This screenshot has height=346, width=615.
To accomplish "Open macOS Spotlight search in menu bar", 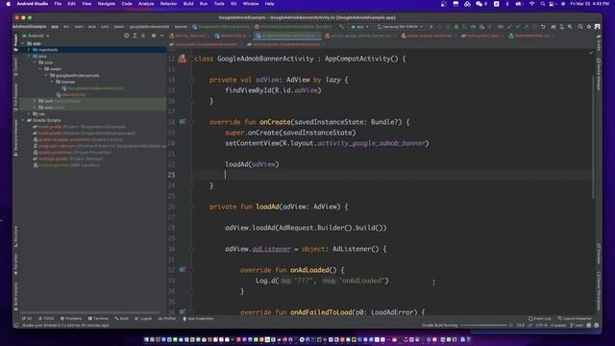I will pos(542,4).
